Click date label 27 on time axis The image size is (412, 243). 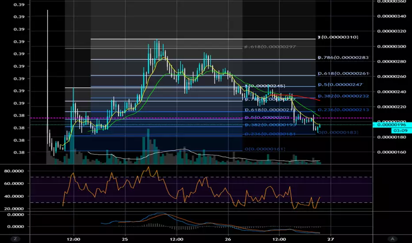point(331,239)
